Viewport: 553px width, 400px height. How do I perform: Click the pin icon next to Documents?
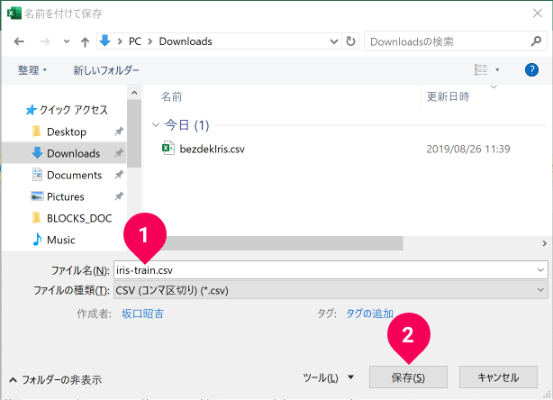pyautogui.click(x=119, y=175)
